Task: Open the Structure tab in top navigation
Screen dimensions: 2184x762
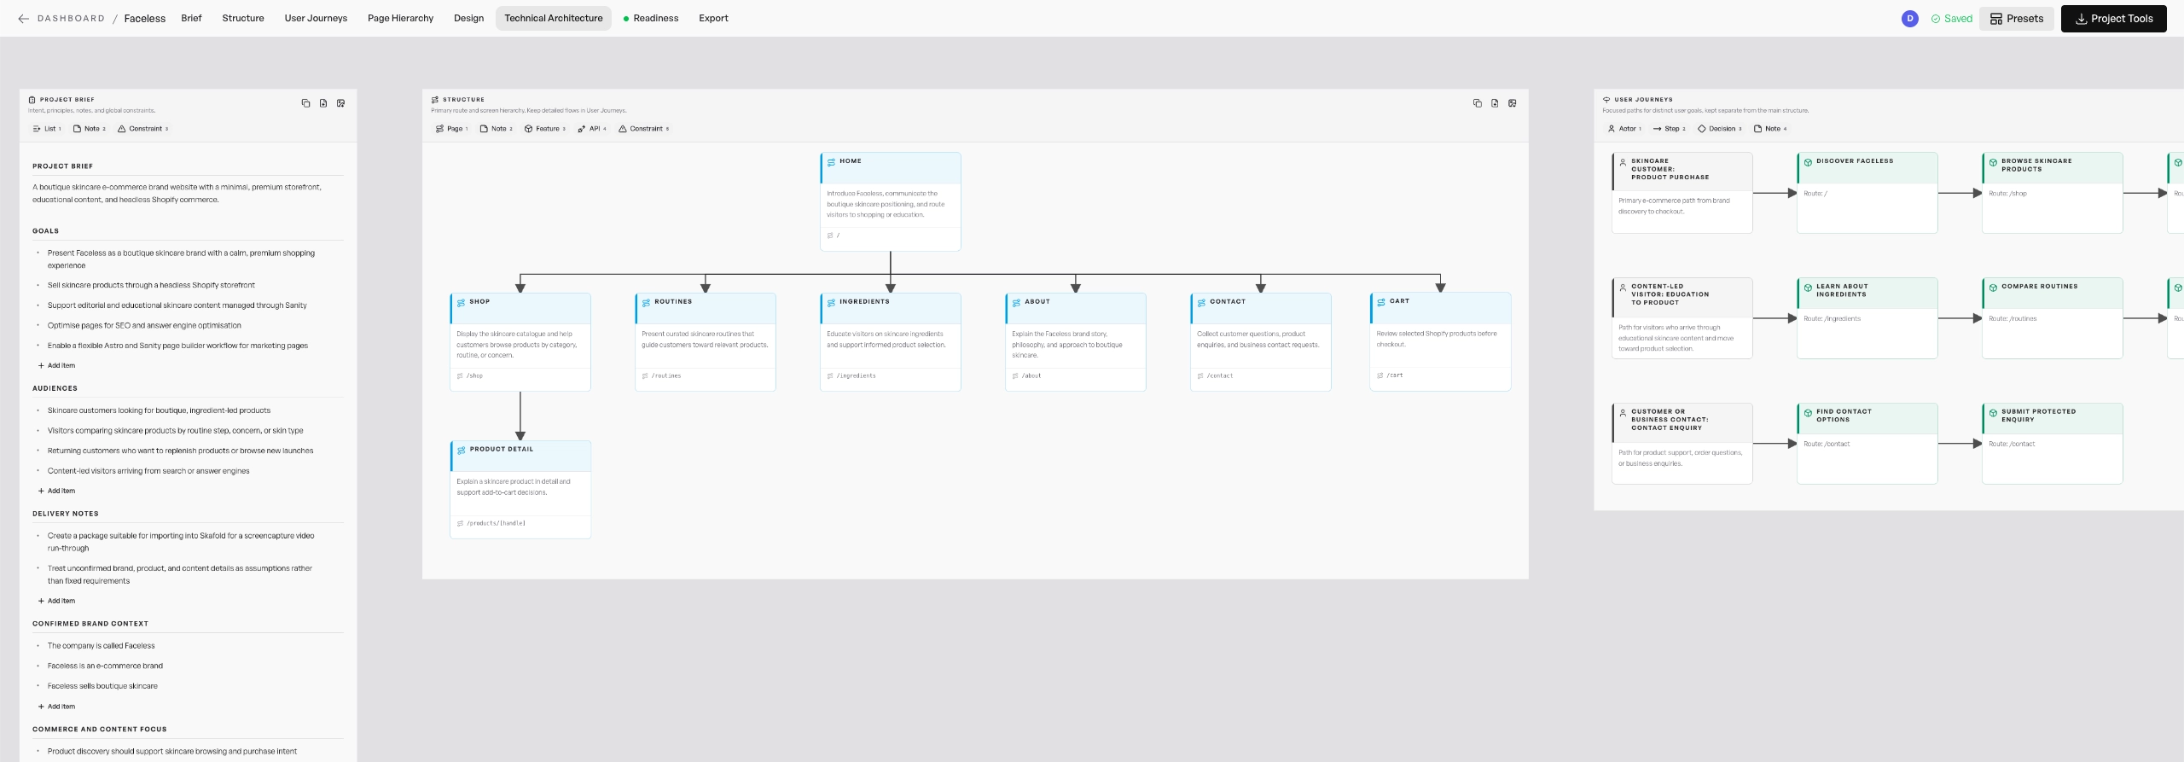Action: click(243, 18)
